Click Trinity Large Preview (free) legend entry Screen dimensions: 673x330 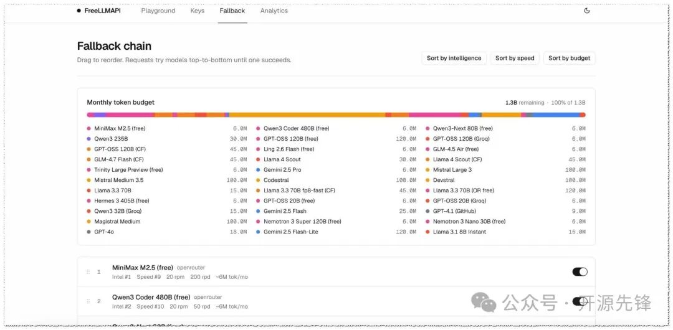click(x=129, y=169)
